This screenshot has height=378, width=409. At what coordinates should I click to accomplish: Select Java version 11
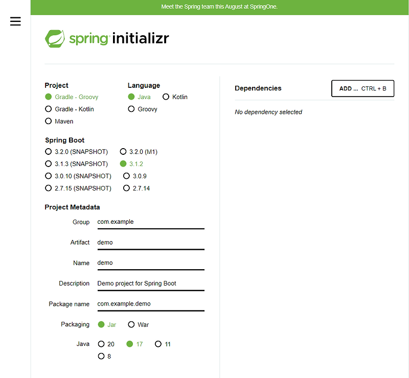click(x=158, y=344)
